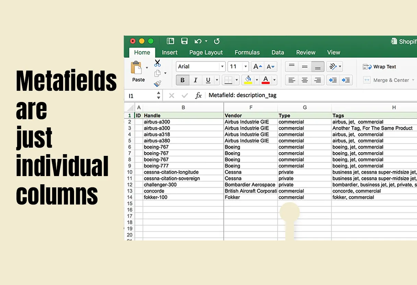Click the concorde, commercial tags cell
The width and height of the screenshot is (417, 285).
[374, 191]
